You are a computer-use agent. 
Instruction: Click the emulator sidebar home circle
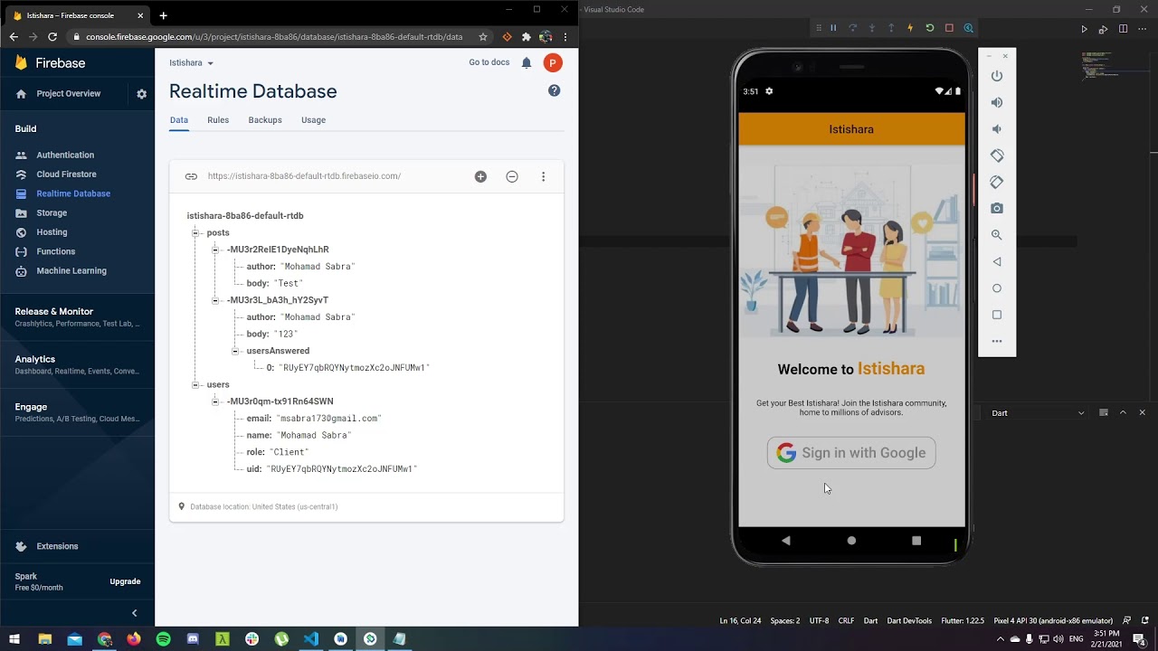[x=997, y=288]
